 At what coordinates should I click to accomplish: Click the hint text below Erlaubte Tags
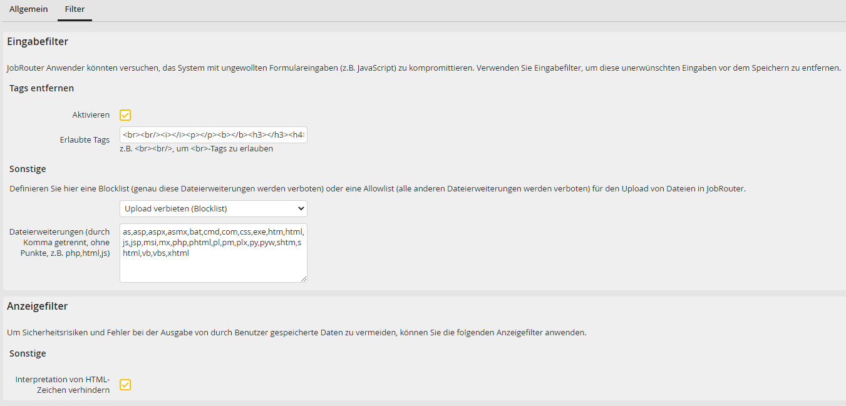coord(196,149)
